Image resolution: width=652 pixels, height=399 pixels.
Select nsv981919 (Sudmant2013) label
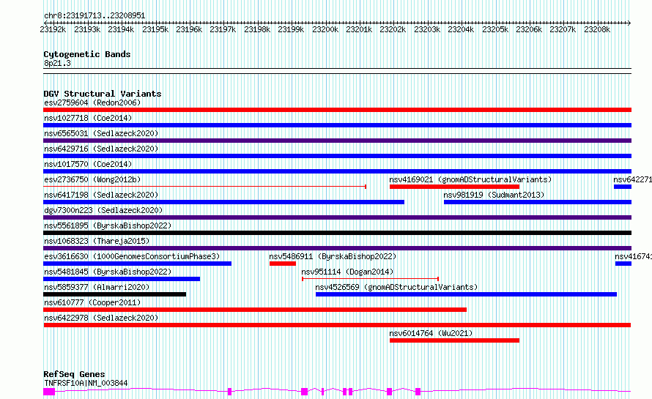(x=494, y=195)
